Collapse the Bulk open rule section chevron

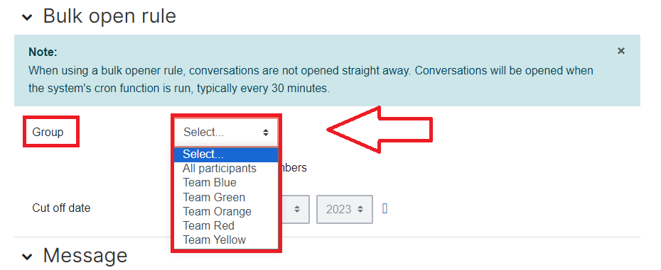pyautogui.click(x=28, y=18)
